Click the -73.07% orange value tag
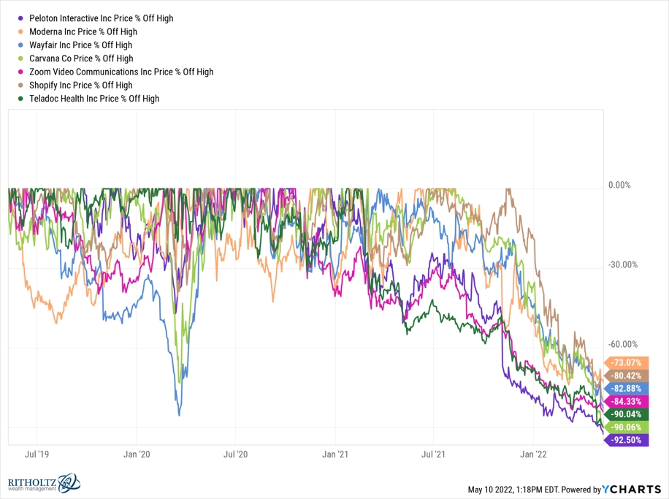This screenshot has height=499, width=669. [x=626, y=363]
